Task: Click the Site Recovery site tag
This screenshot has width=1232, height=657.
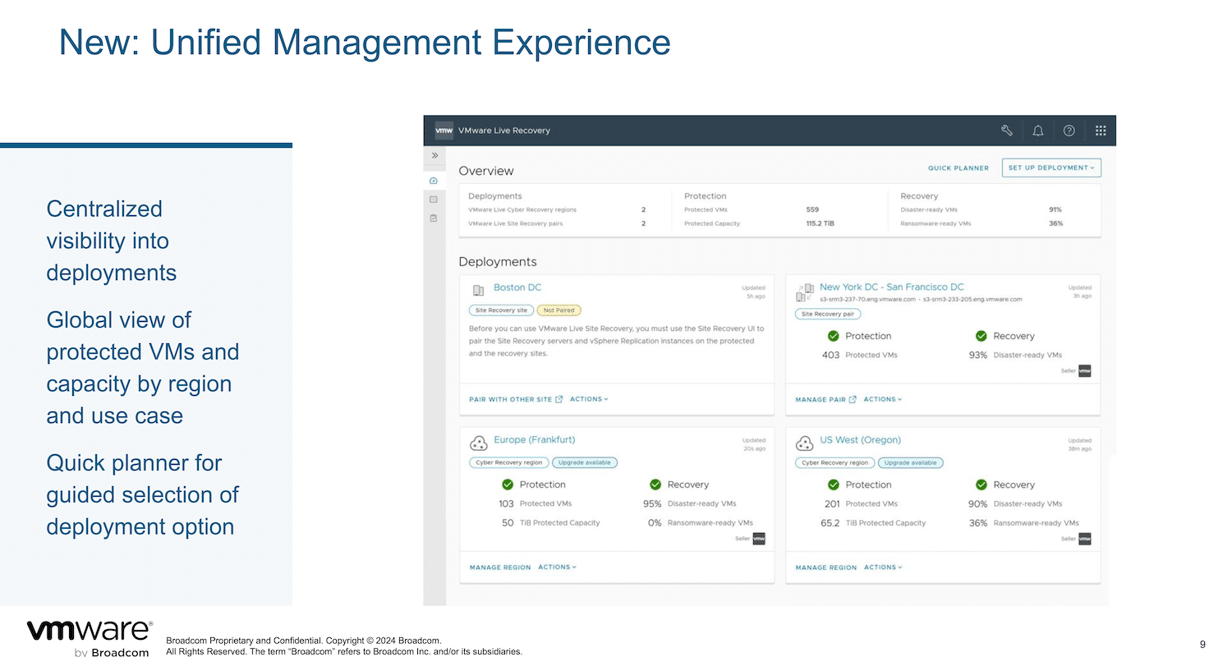Action: [501, 310]
